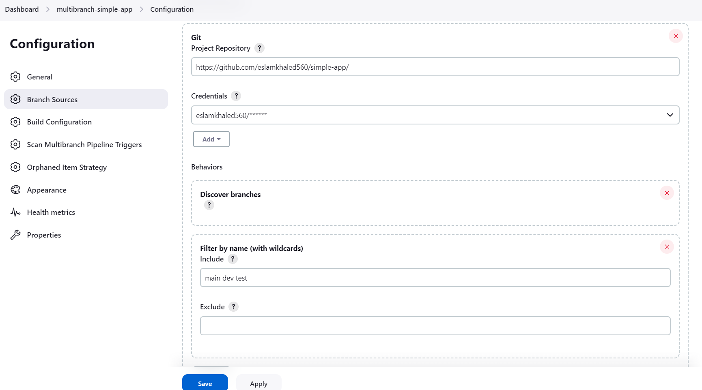Click the Discover branches help question mark
This screenshot has height=390, width=702.
pos(209,205)
